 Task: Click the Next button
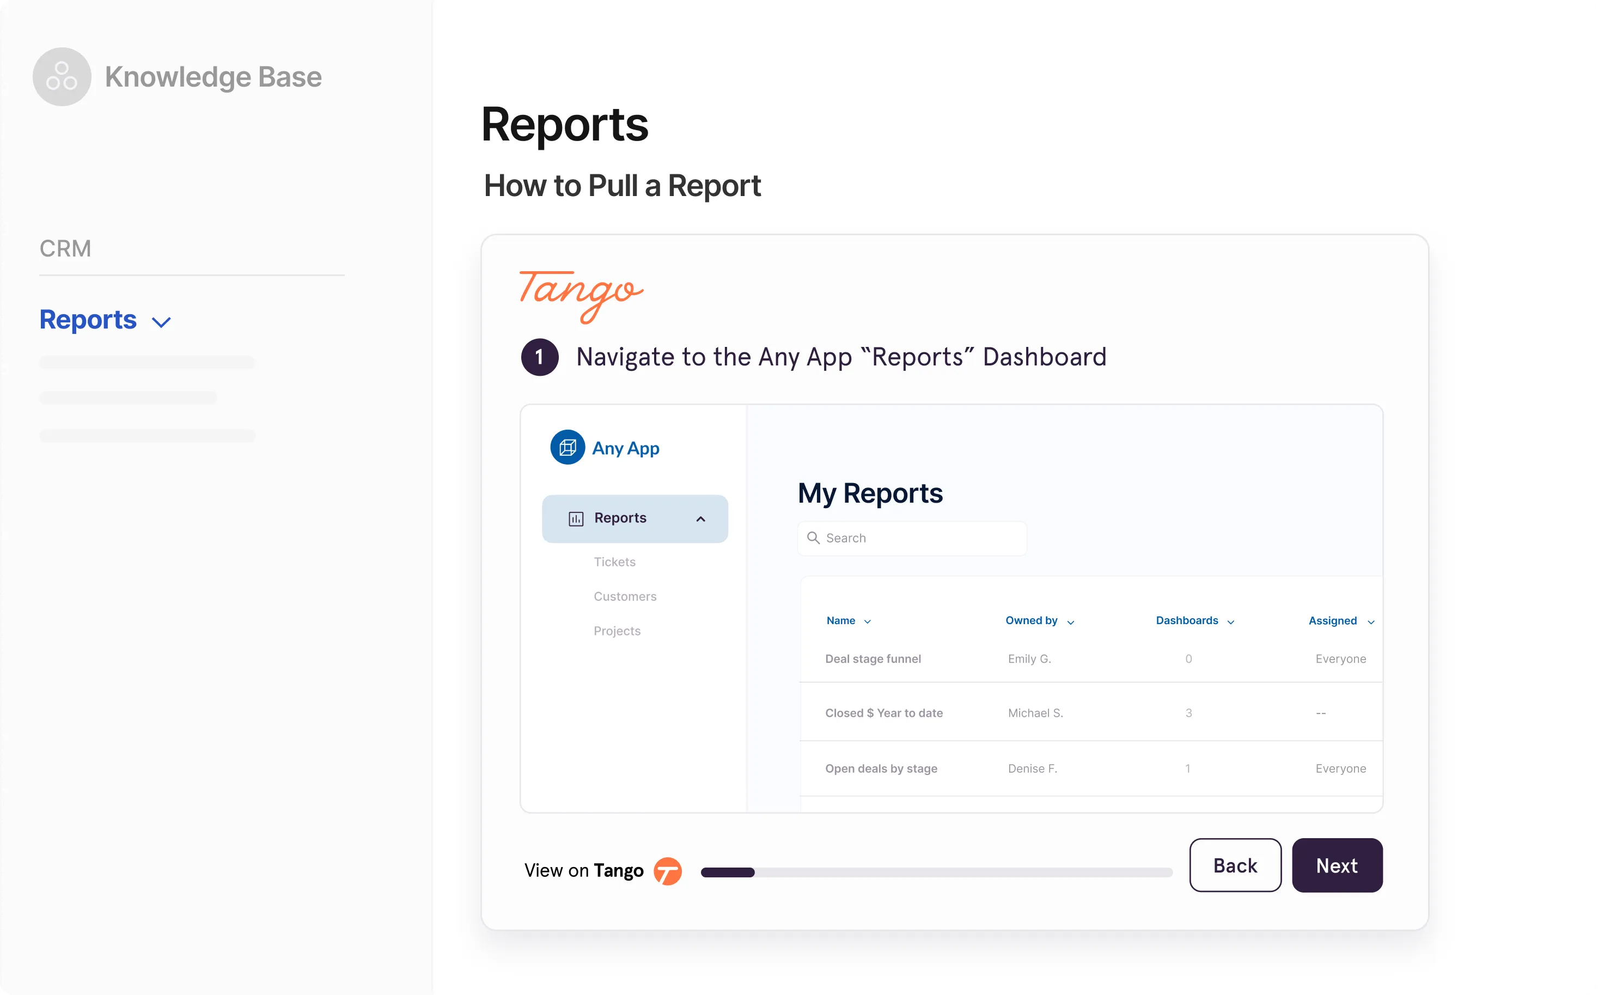(1337, 865)
